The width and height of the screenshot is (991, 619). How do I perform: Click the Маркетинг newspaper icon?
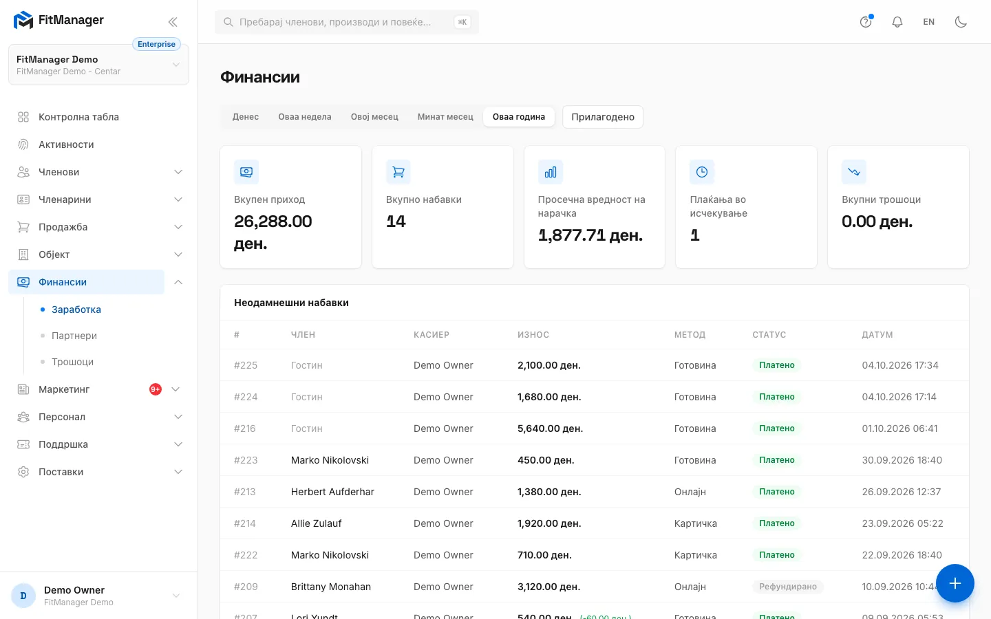(23, 389)
